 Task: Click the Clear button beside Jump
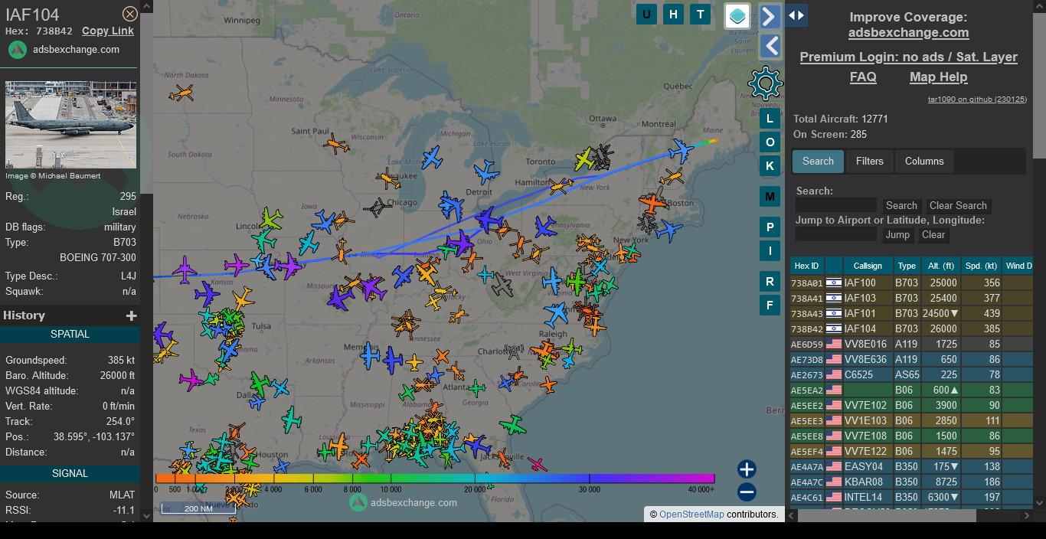933,235
